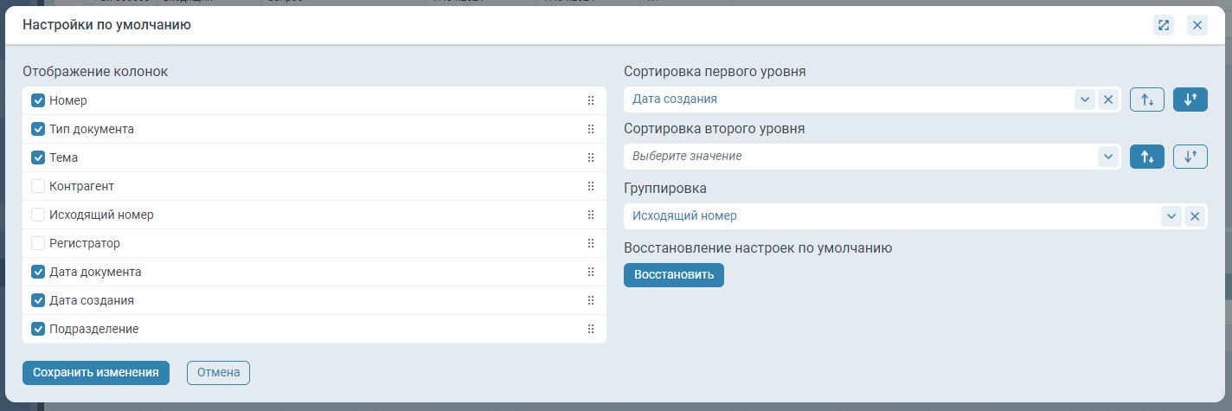
Task: Set second-level sorting to ascending order
Action: [x=1147, y=157]
